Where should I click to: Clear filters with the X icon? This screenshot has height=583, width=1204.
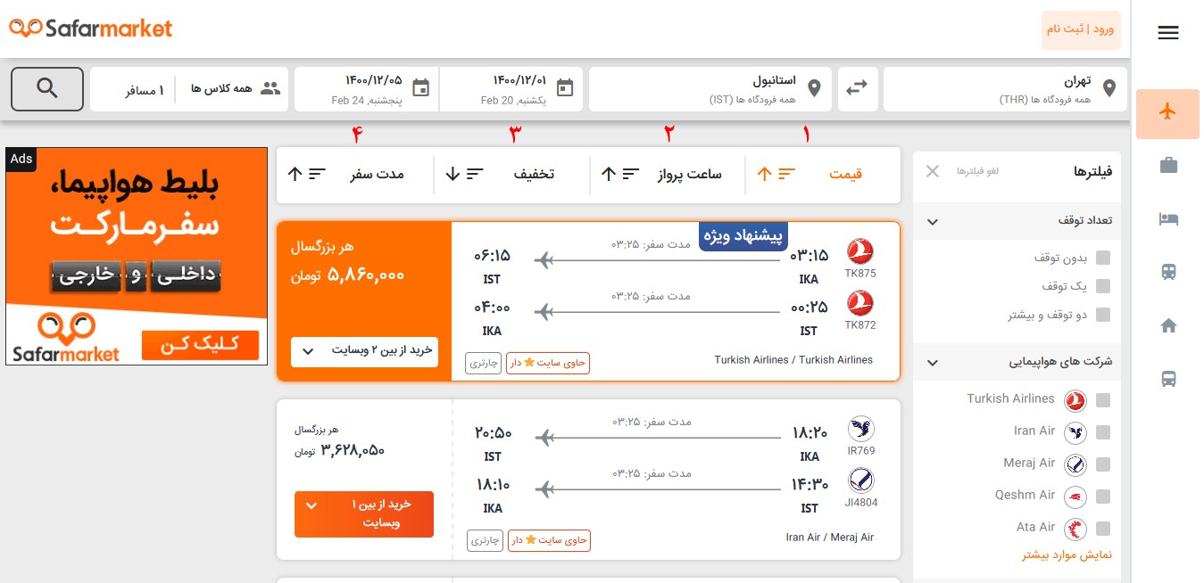[933, 171]
